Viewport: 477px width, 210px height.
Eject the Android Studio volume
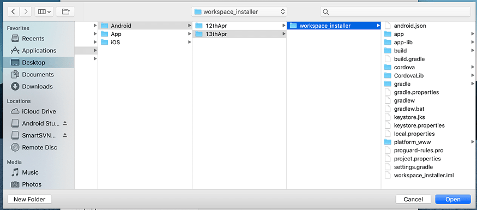65,123
